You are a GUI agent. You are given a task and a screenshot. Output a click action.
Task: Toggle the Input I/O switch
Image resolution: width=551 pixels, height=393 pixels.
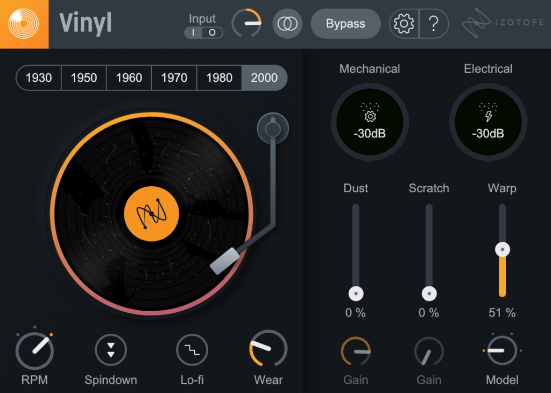point(203,33)
